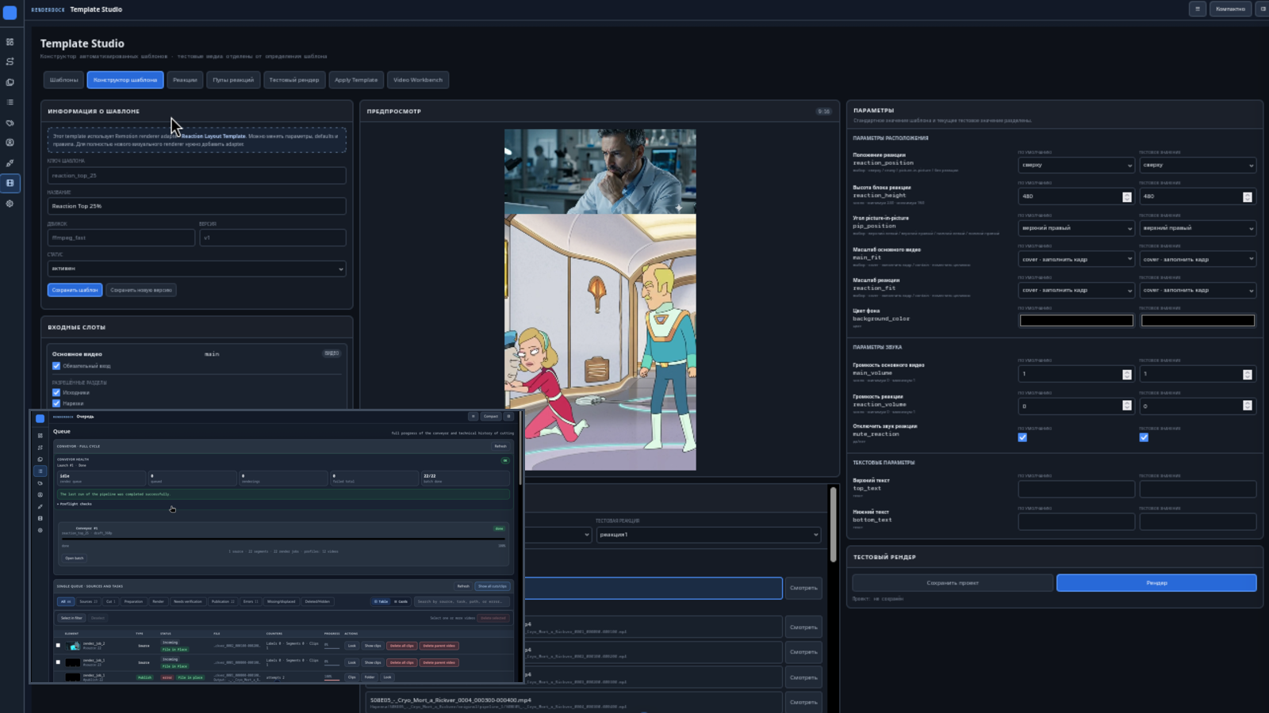The image size is (1269, 713).
Task: Open the user icon in Queue window sidebar
Action: 40,495
